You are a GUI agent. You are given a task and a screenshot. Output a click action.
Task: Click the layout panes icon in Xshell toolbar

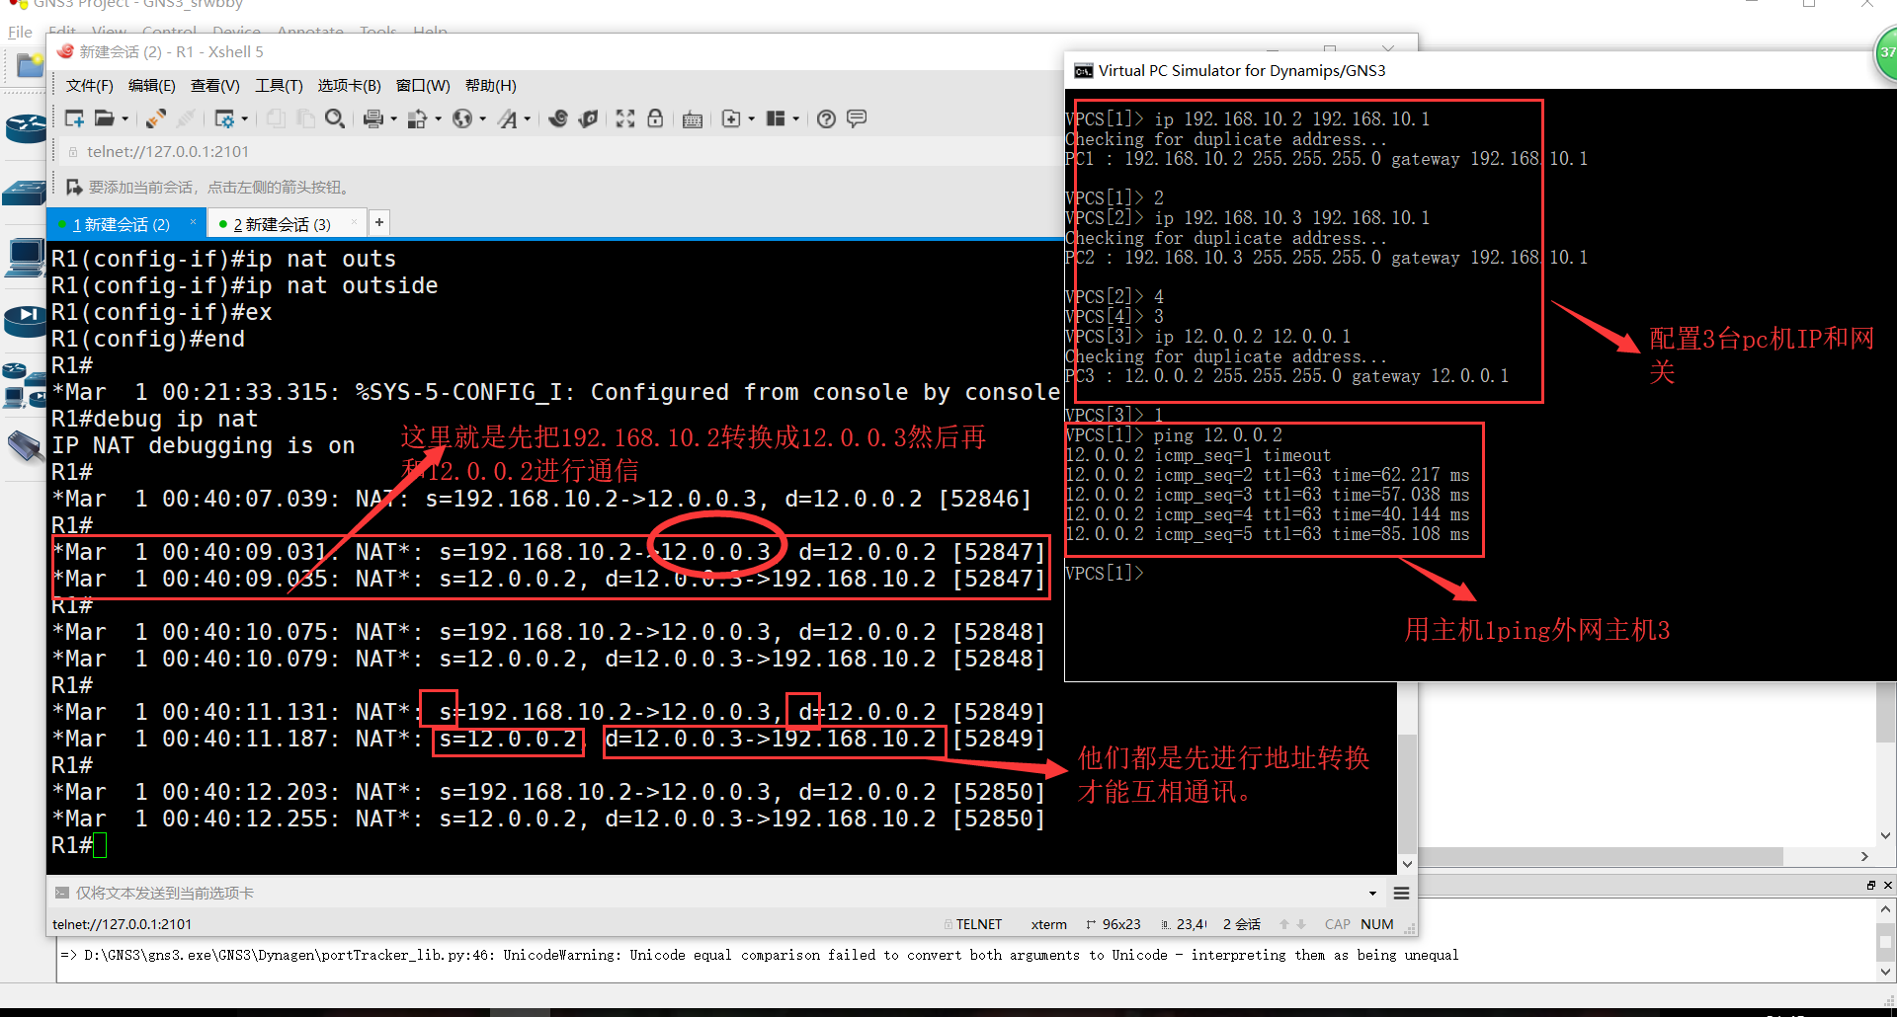(776, 118)
